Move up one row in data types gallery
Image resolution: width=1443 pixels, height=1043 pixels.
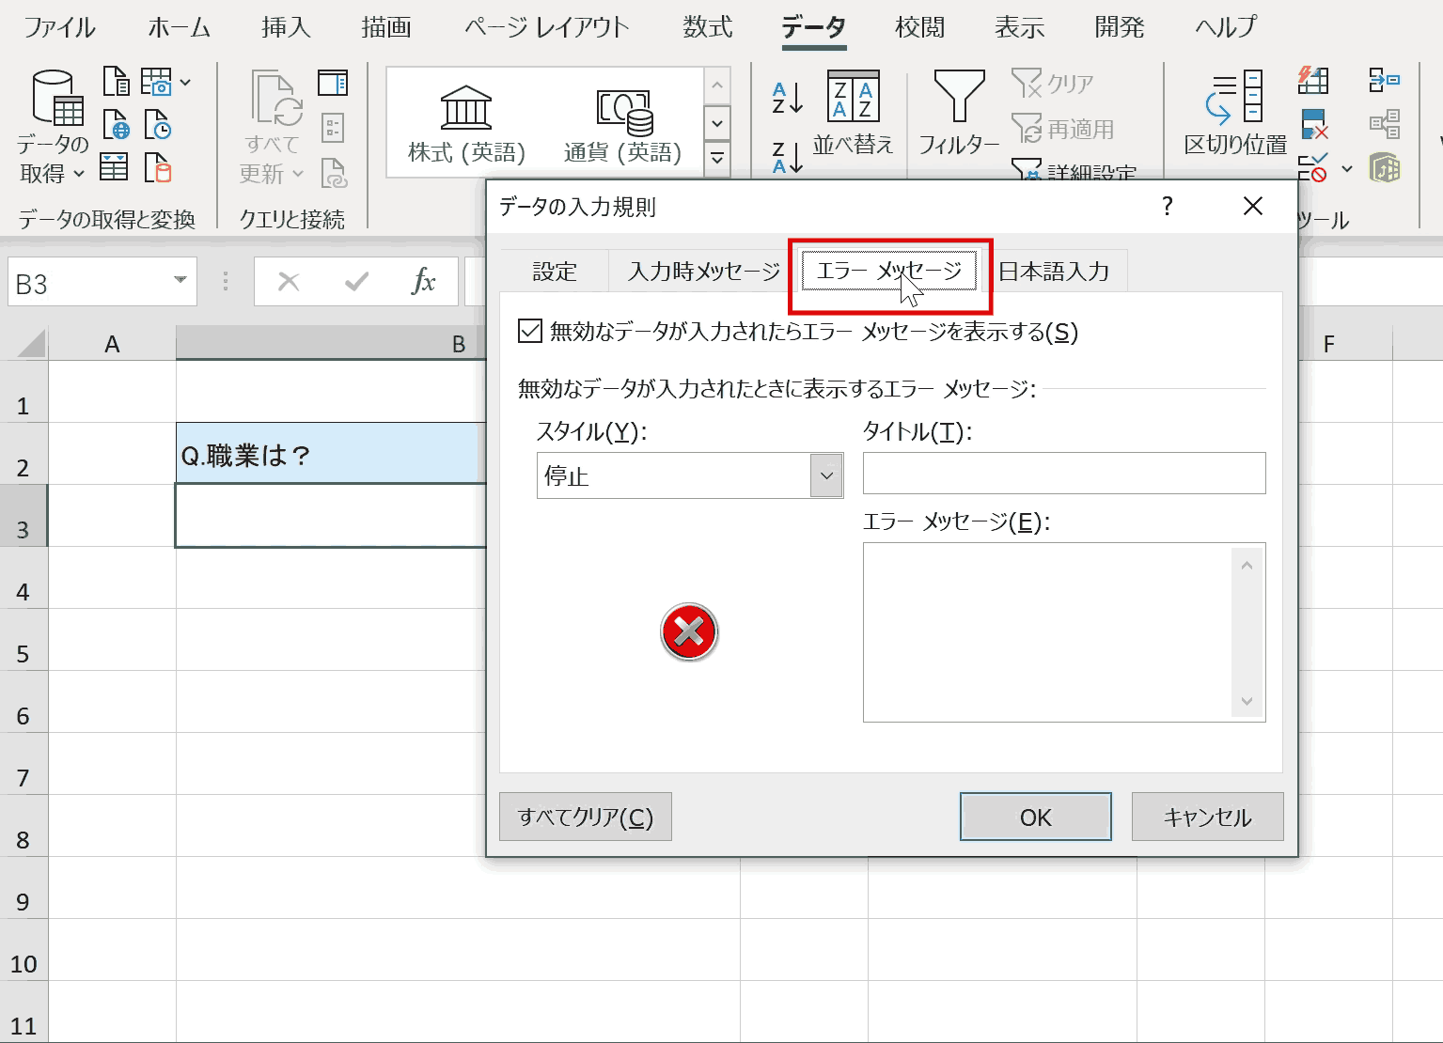point(717,86)
